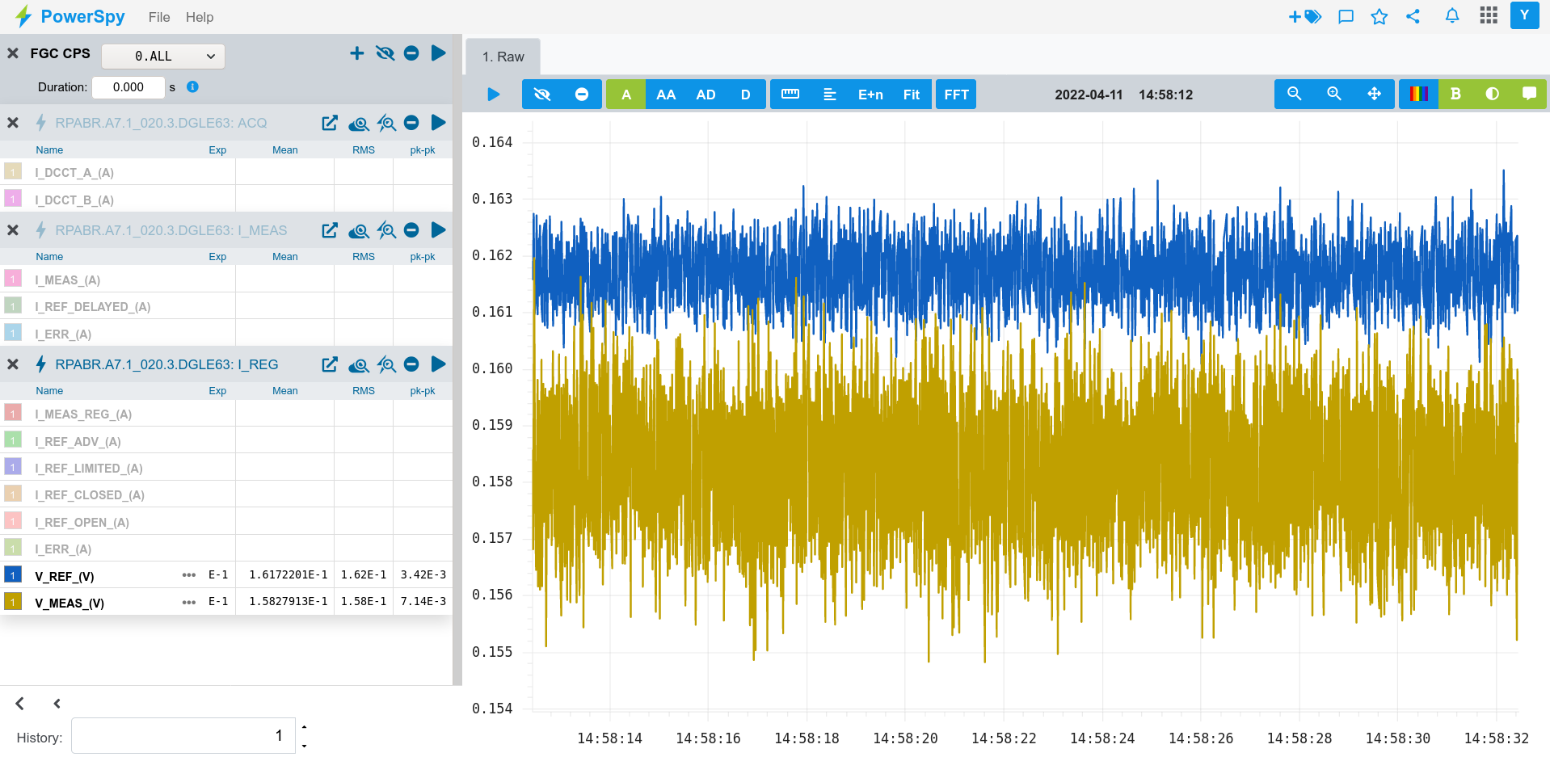This screenshot has width=1550, height=757.
Task: Collapse the I_REG group with minus icon
Action: pyautogui.click(x=411, y=364)
